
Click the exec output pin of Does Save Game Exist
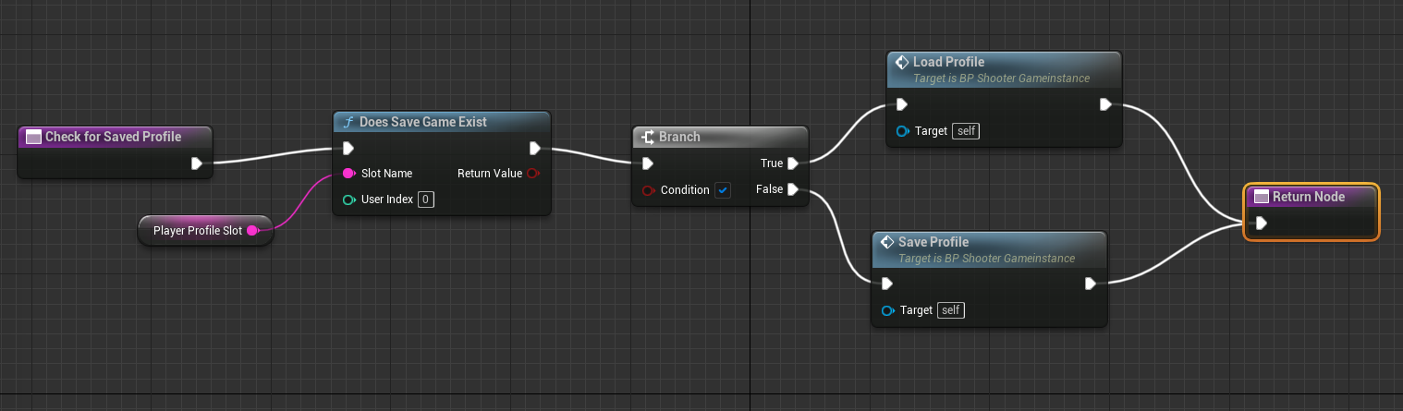pyautogui.click(x=534, y=148)
